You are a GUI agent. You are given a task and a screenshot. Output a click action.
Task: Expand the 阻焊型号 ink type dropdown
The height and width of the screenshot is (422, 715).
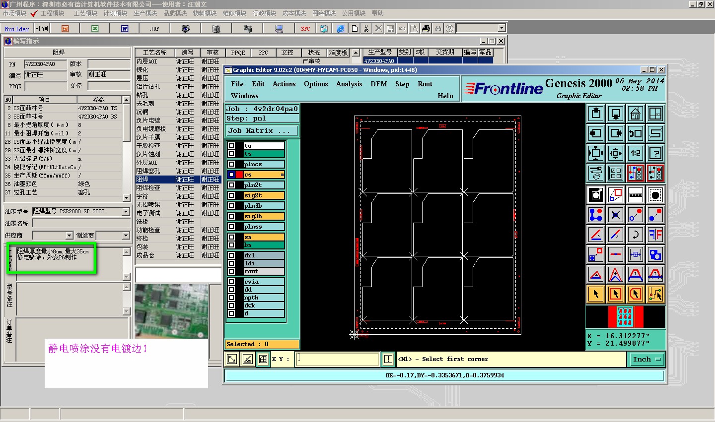coord(126,212)
